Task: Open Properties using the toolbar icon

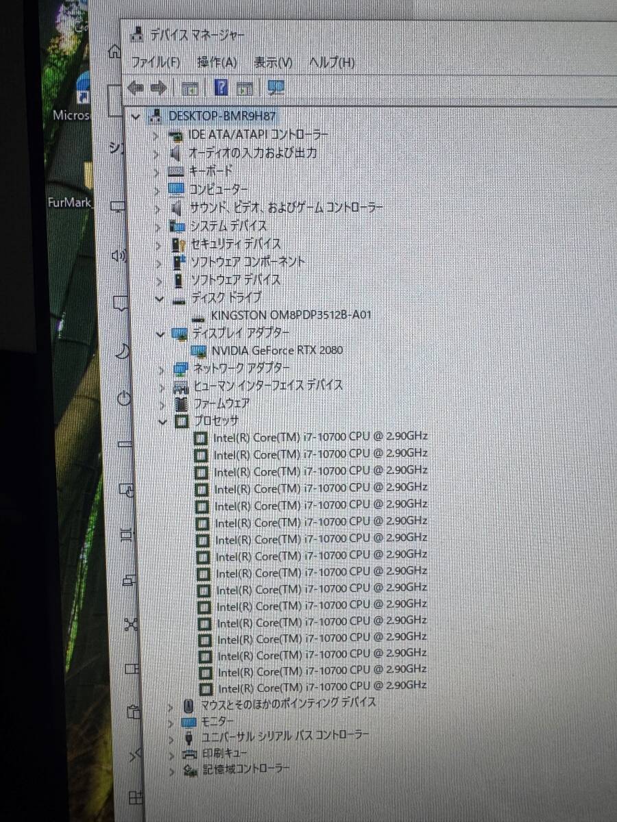Action: tap(190, 87)
